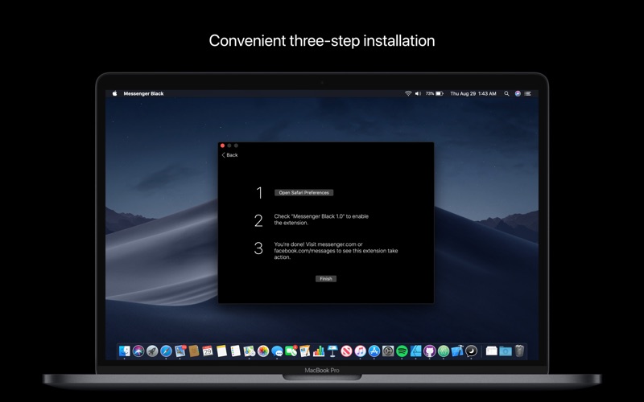Image resolution: width=644 pixels, height=402 pixels.
Task: Click Messenger Black moon icon in dock
Action: [x=472, y=351]
